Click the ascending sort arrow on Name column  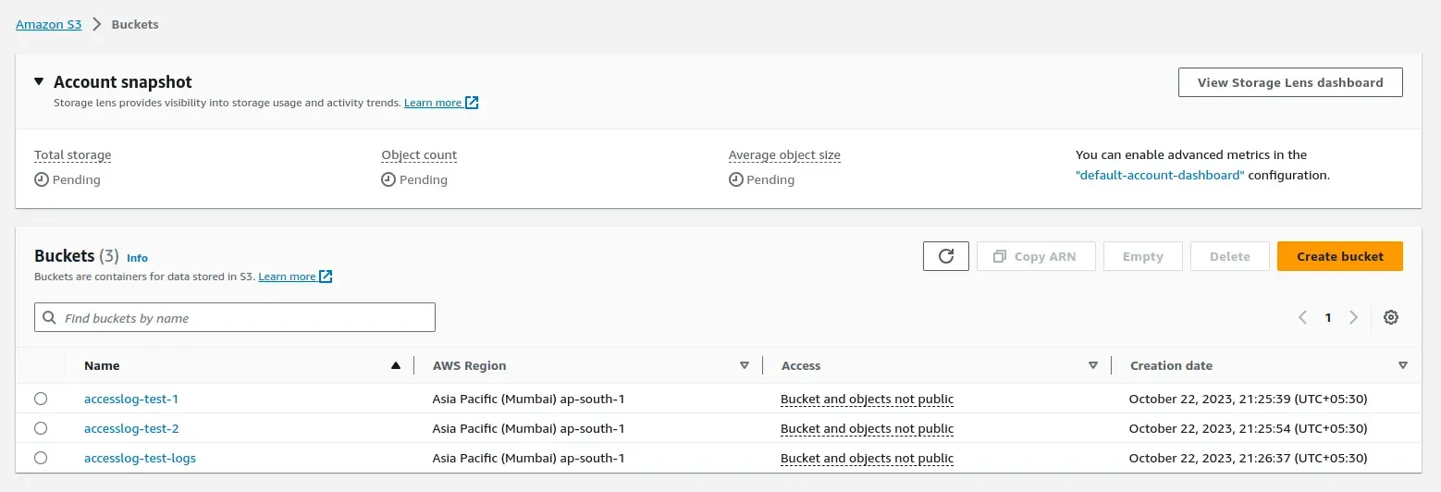tap(396, 365)
